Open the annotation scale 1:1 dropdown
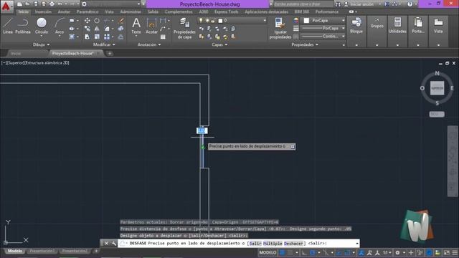Viewport: 459px width, 258px height. [387, 253]
